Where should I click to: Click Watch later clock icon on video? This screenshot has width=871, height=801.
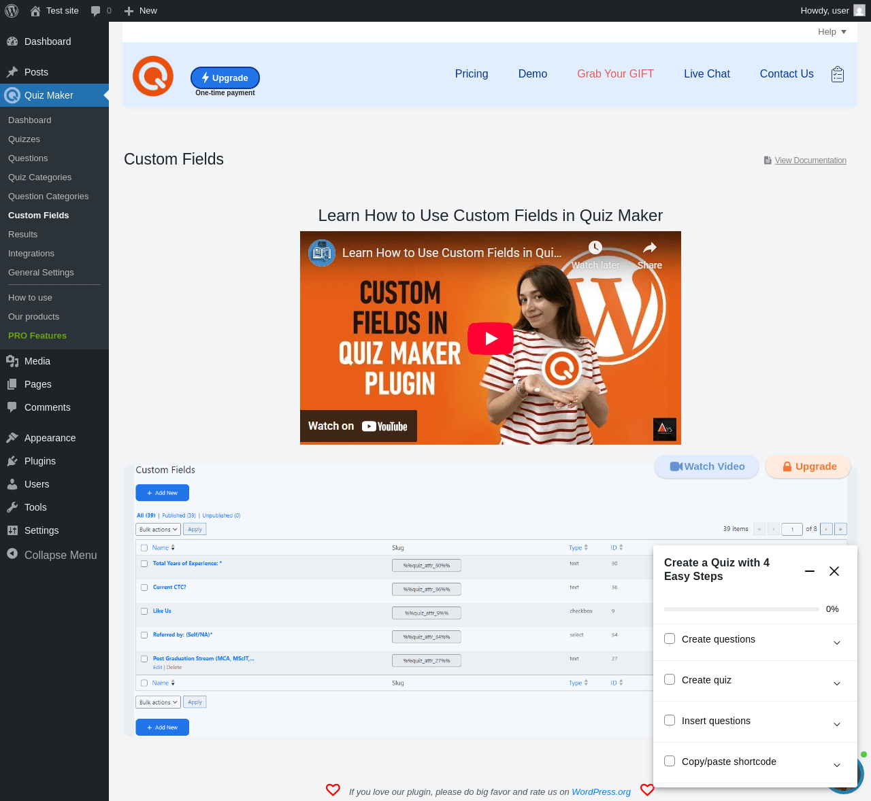595,247
